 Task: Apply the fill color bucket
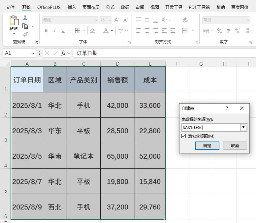(x=92, y=31)
